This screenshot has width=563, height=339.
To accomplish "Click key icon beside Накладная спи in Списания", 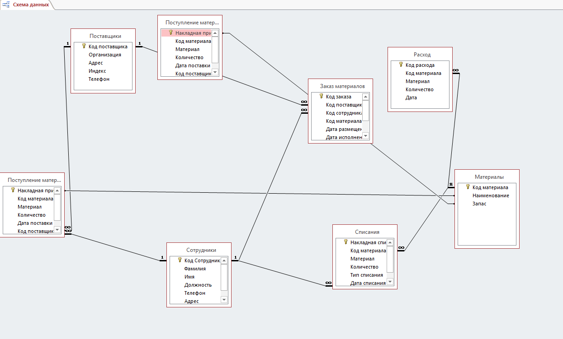I will pyautogui.click(x=345, y=242).
